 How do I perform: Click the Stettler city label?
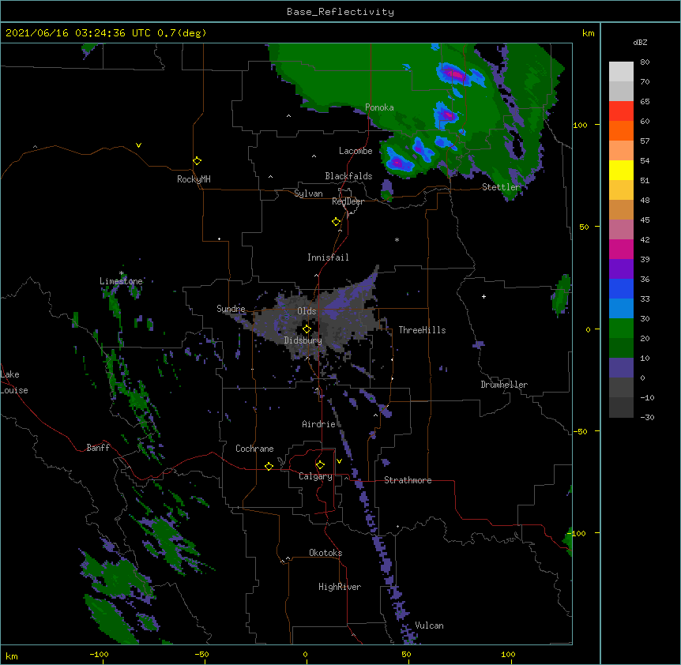[501, 187]
